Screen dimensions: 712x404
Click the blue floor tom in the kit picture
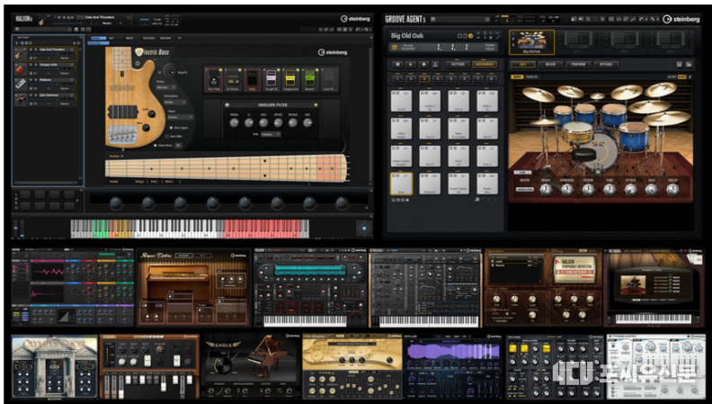click(x=635, y=138)
